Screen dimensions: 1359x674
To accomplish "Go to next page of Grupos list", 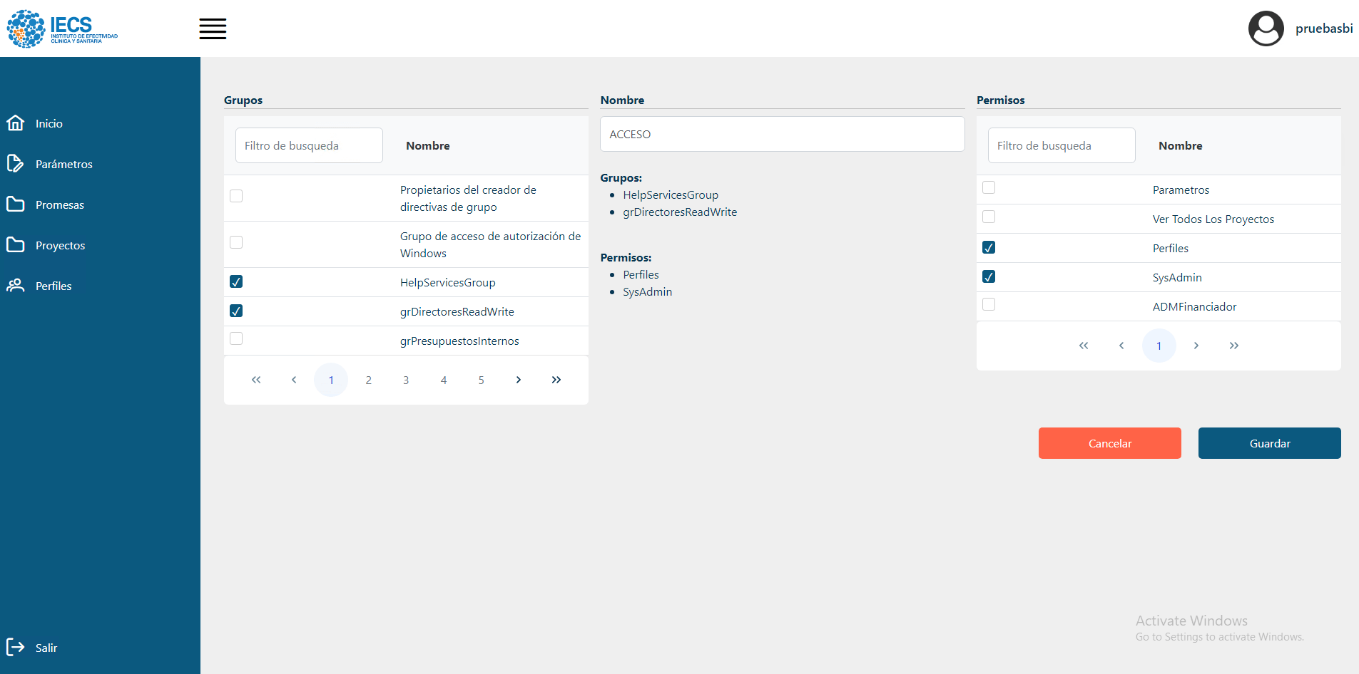I will pos(519,380).
